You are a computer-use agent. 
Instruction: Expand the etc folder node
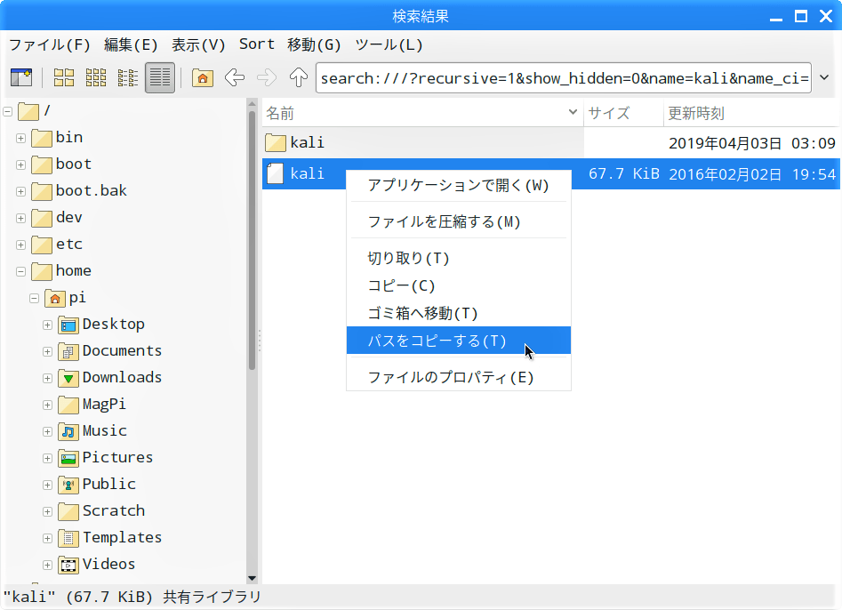[x=21, y=245]
